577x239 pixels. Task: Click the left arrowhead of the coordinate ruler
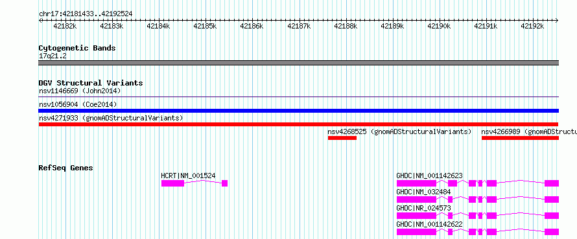coord(40,21)
